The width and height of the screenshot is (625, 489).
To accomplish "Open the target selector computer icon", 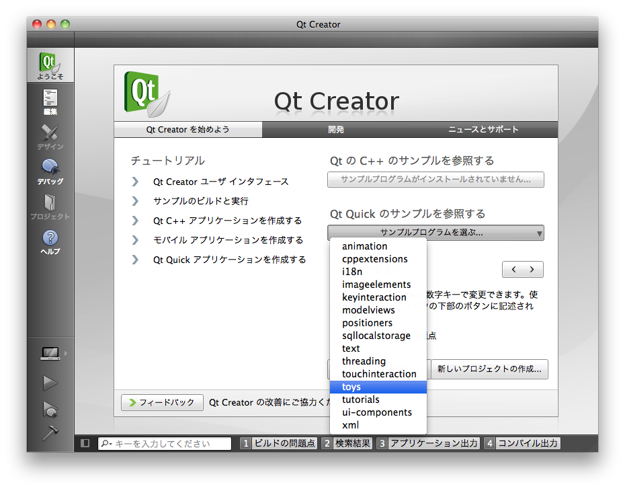I will (50, 352).
